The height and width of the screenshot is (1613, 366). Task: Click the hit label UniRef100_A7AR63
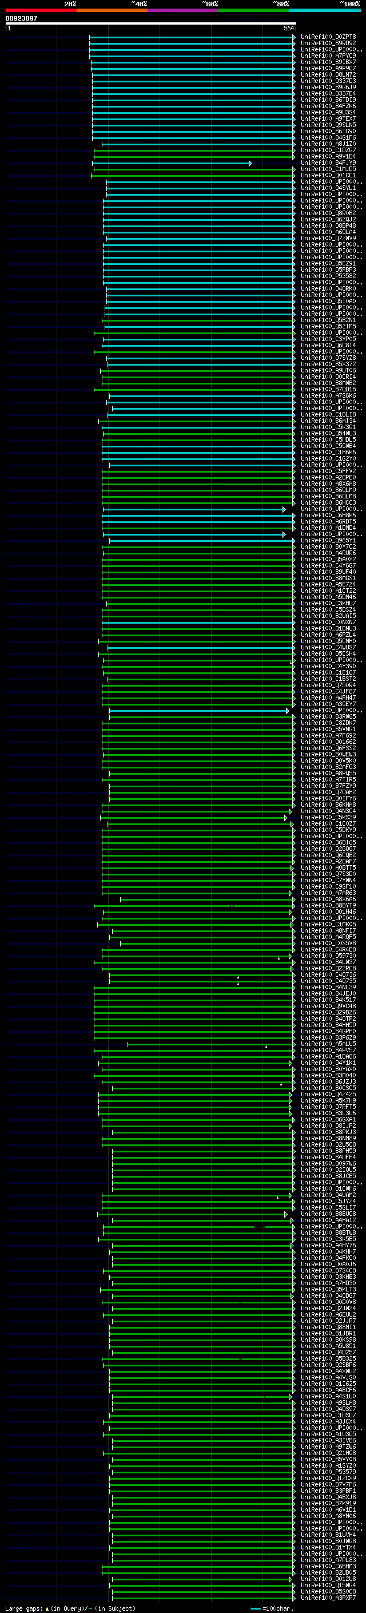pos(328,893)
